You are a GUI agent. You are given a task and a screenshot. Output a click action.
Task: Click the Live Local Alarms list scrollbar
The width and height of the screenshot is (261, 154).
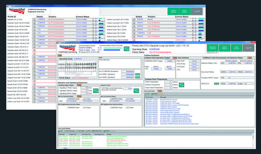253,140
